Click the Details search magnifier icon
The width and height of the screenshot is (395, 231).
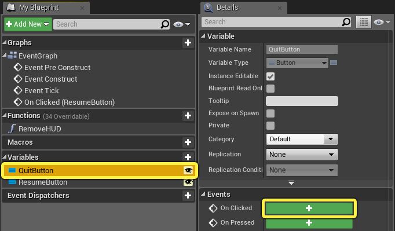[346, 22]
